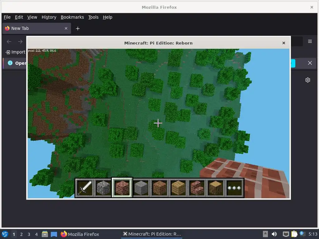The image size is (319, 239).
Task: Select the iron sword hotbar slot
Action: tap(85, 188)
